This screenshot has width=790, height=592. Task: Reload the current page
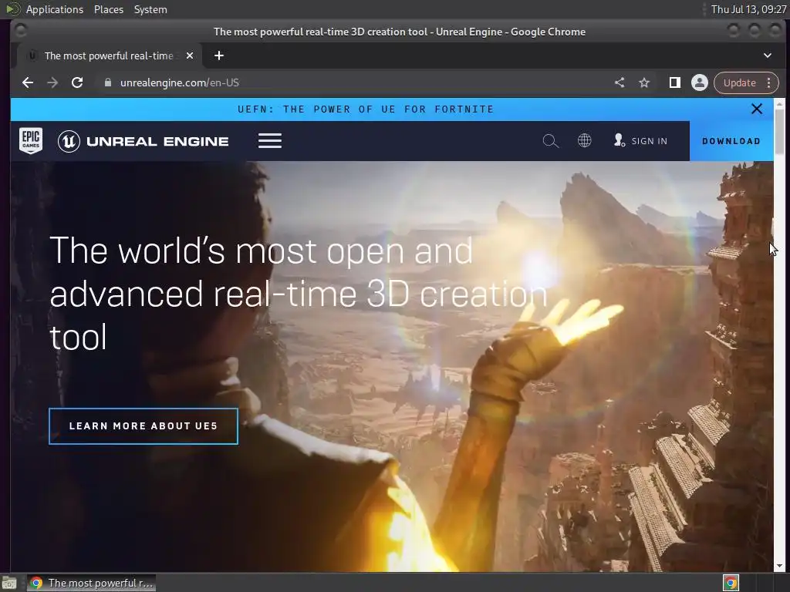click(x=77, y=82)
